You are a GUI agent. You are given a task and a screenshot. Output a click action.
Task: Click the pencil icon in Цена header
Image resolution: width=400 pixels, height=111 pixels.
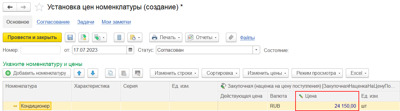[301, 96]
